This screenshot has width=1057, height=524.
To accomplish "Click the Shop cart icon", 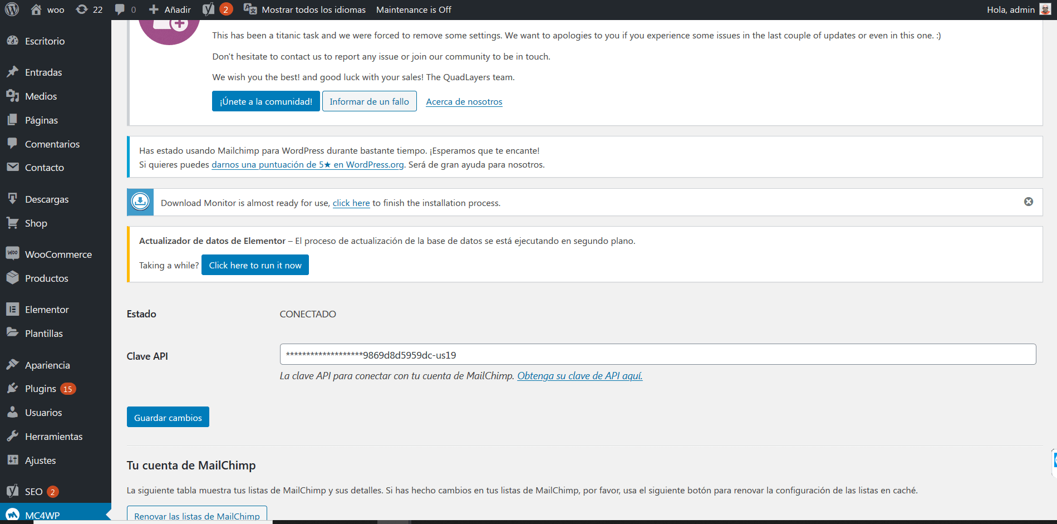I will [x=12, y=223].
